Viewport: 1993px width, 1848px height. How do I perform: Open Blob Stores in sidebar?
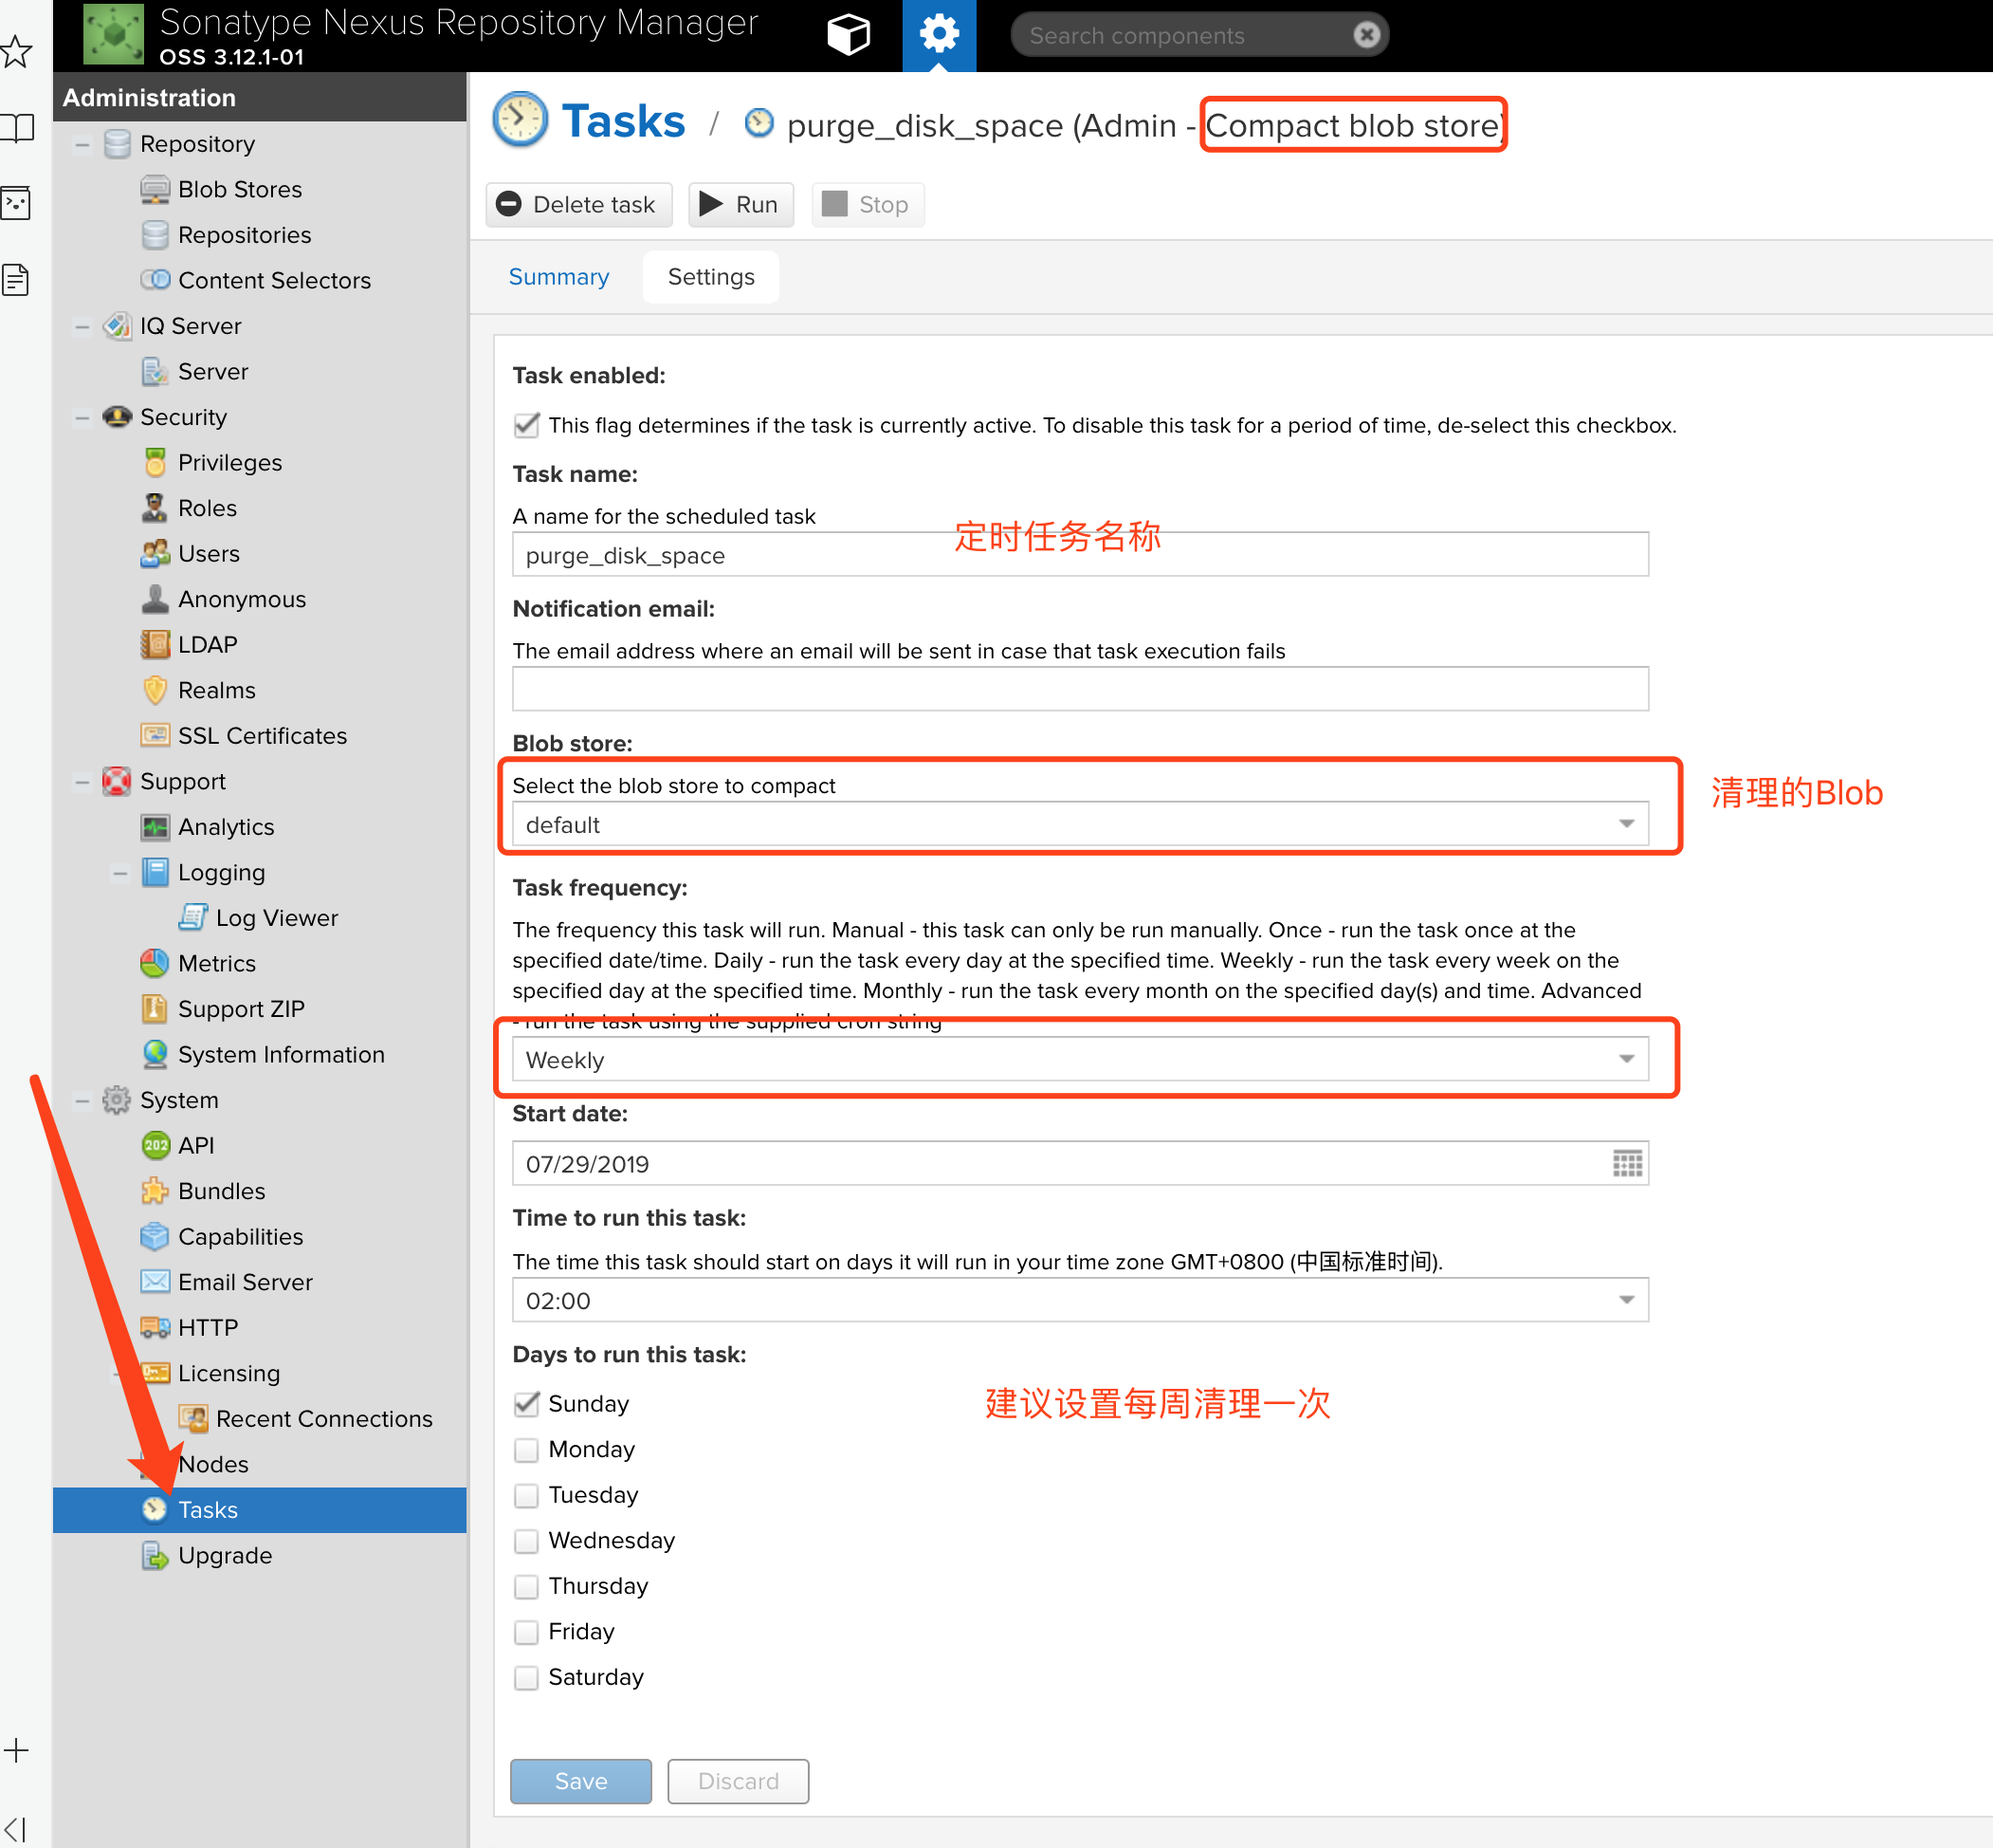tap(239, 189)
